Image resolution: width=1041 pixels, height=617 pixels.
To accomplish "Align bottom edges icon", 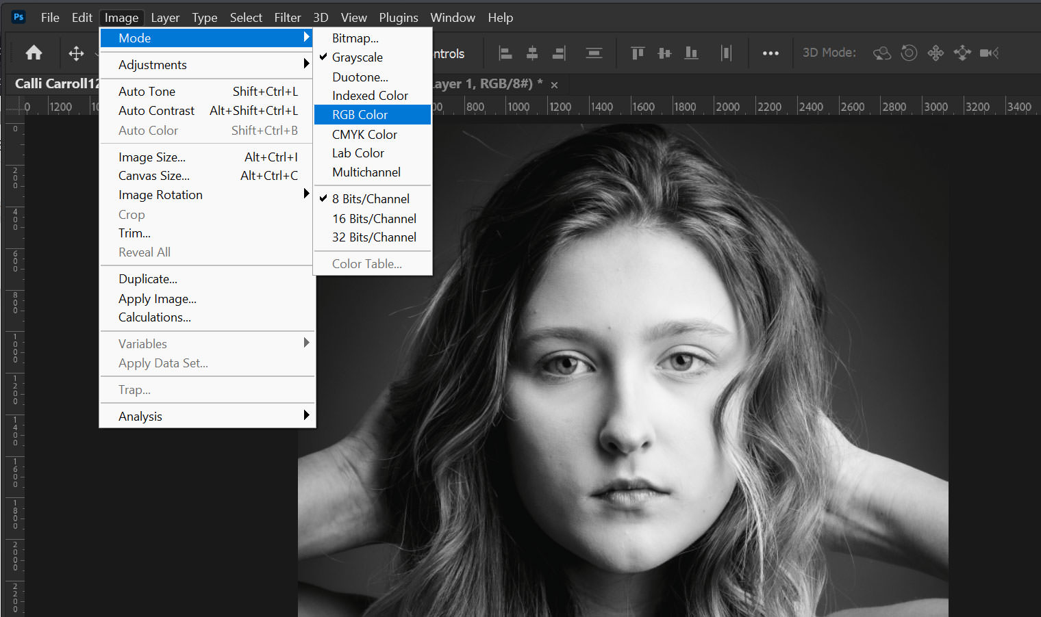I will pyautogui.click(x=692, y=53).
